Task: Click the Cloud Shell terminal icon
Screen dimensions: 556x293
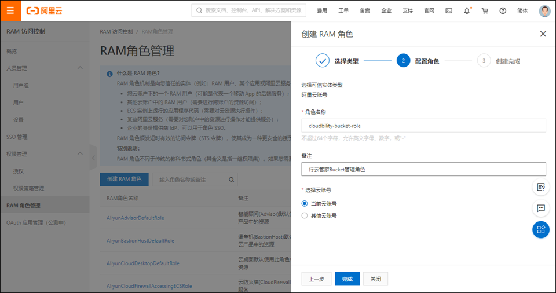Action: 449,10
